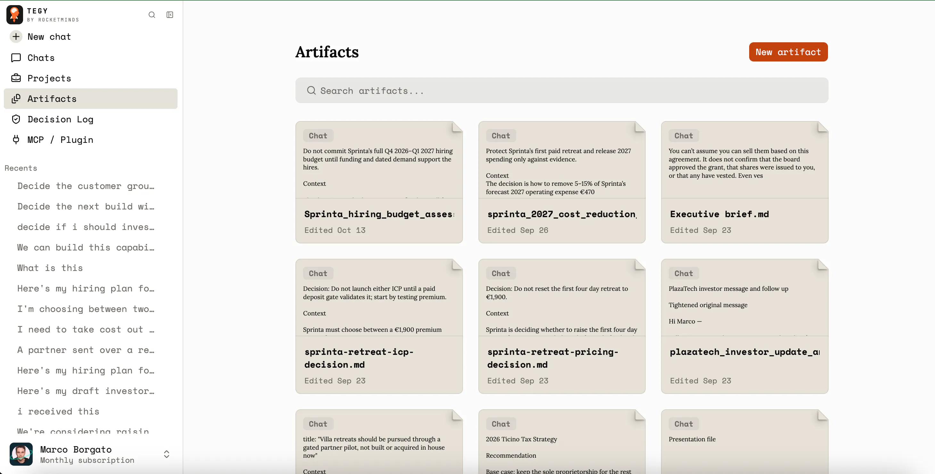Collapse the sidebar panel icon
This screenshot has width=935, height=474.
[170, 15]
